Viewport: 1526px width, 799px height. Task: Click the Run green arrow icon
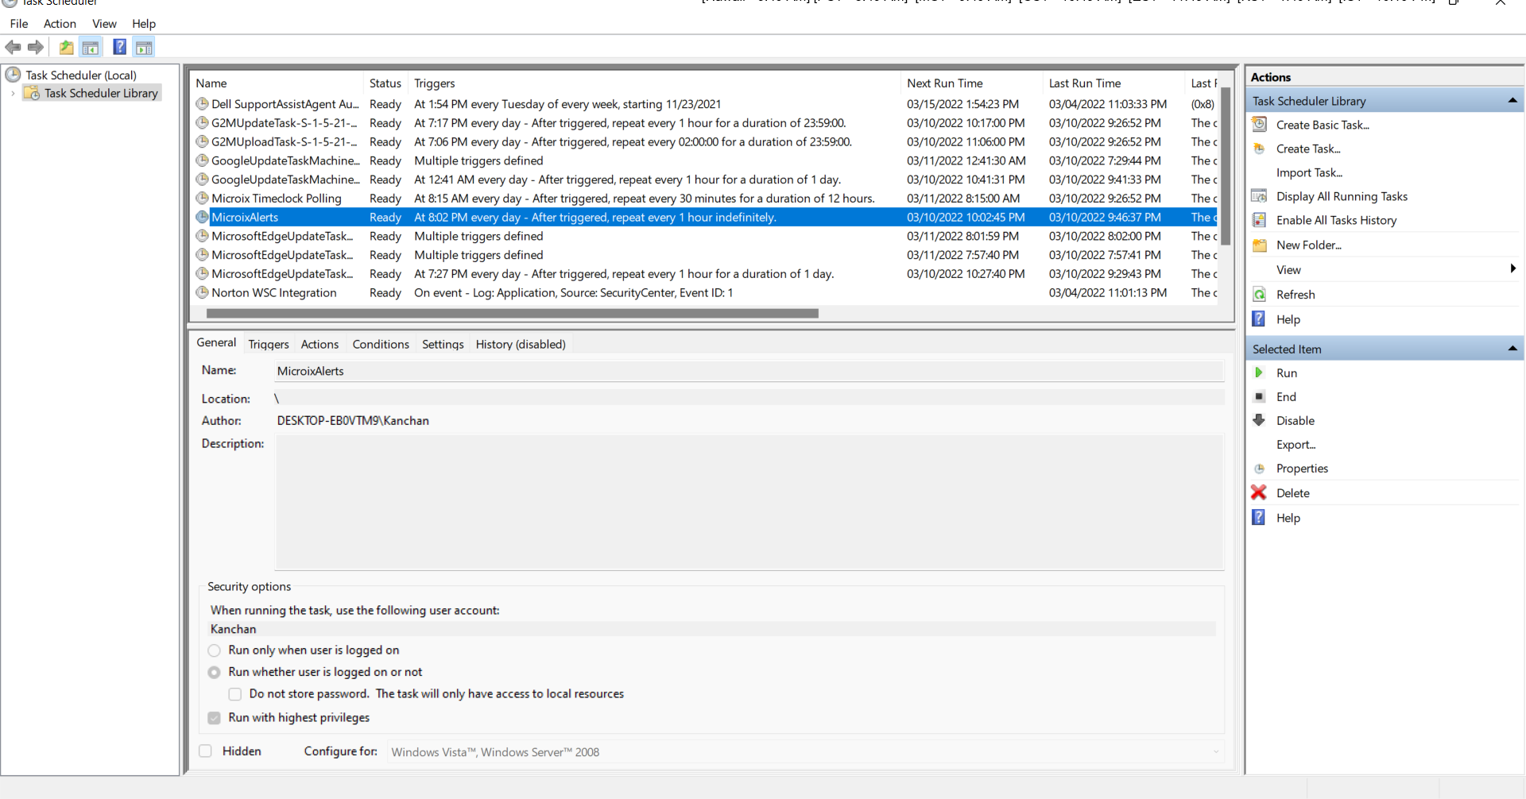pyautogui.click(x=1259, y=373)
